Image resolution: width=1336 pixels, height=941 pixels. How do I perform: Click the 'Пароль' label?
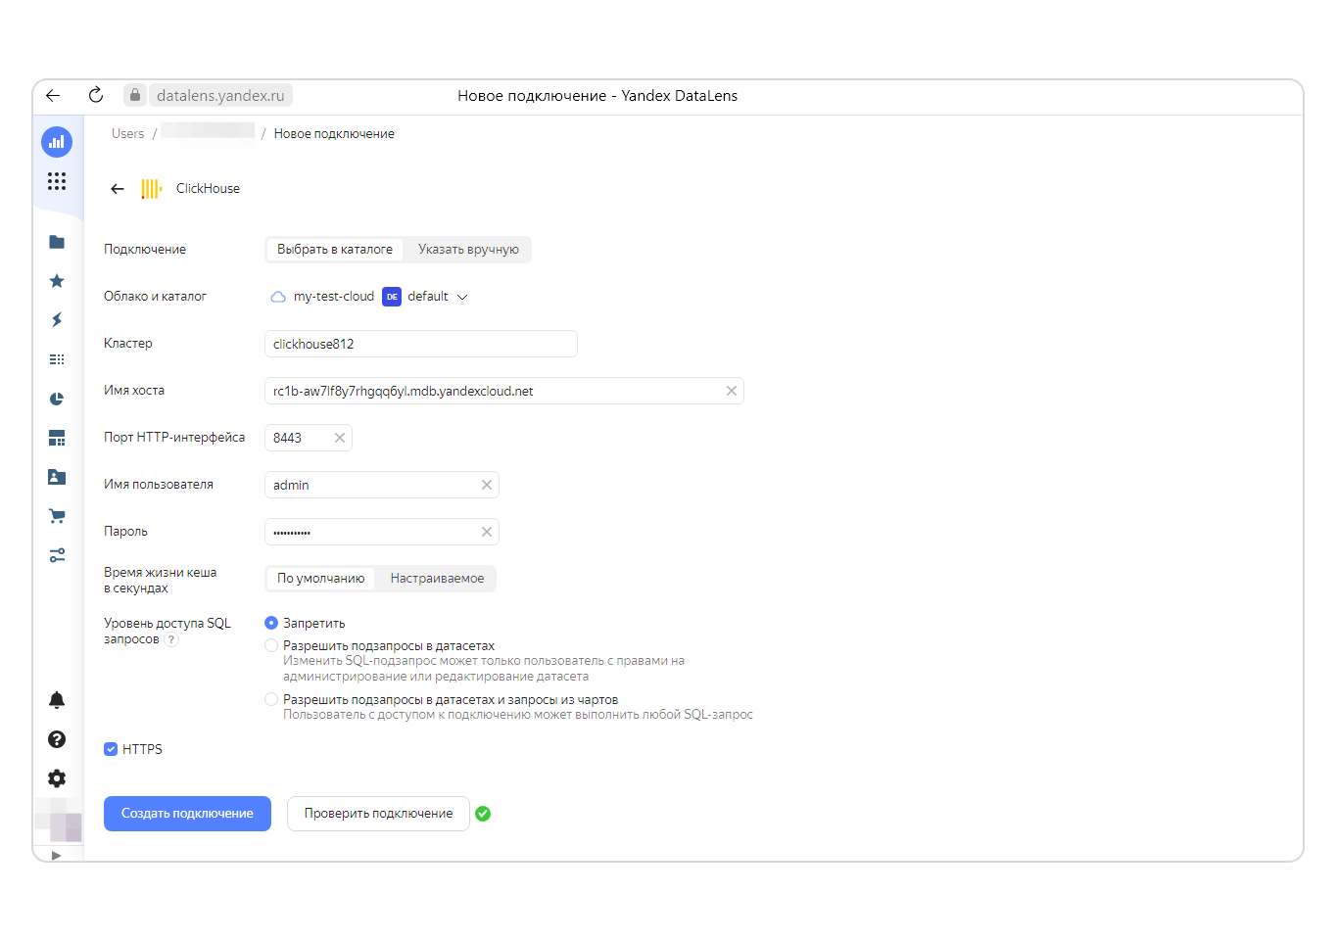[x=125, y=532]
